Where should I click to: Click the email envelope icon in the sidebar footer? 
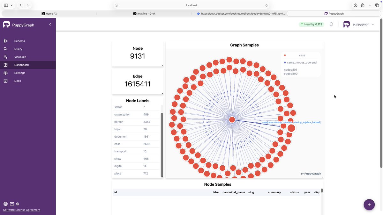(12, 204)
